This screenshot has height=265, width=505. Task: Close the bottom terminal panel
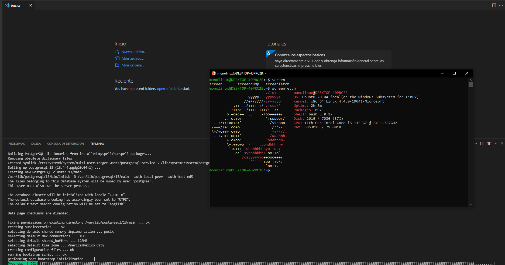(502, 144)
